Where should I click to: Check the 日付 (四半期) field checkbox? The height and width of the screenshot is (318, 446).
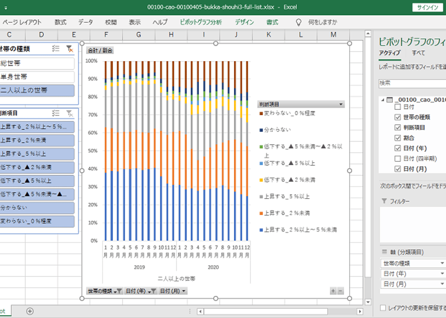click(398, 159)
